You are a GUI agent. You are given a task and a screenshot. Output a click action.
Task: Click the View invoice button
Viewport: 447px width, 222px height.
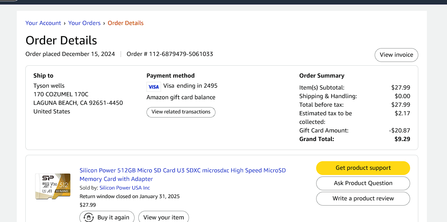[x=396, y=55]
